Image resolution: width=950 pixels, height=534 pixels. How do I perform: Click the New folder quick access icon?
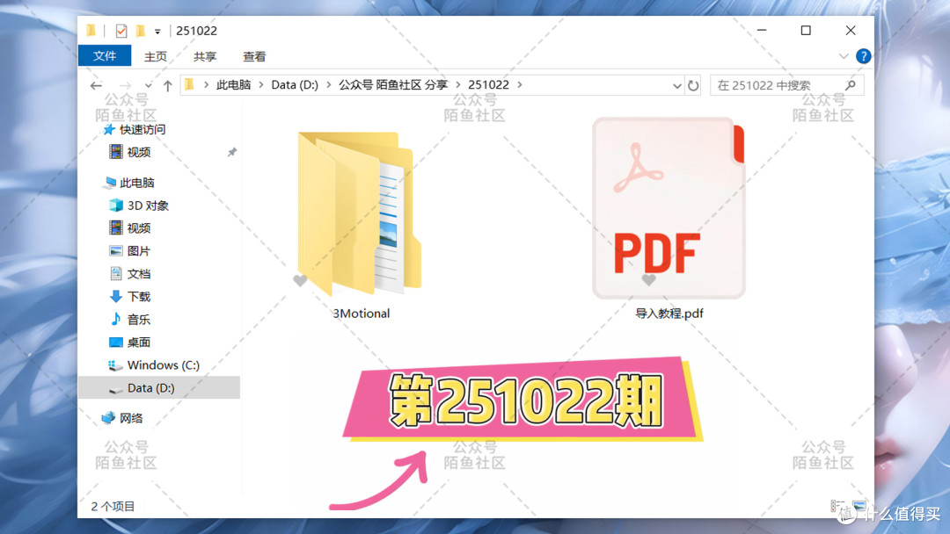(141, 30)
